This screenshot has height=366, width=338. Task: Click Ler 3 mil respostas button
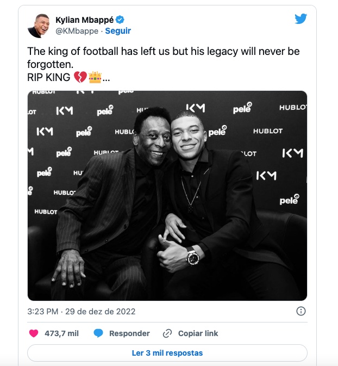[167, 353]
